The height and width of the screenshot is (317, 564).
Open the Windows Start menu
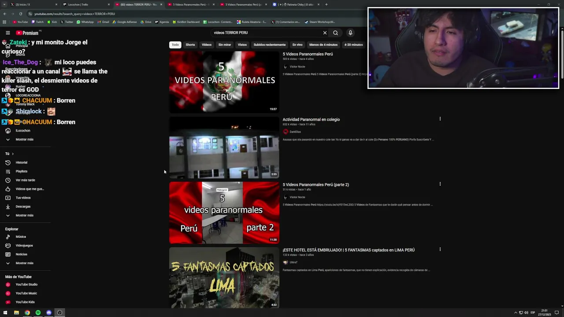5,313
